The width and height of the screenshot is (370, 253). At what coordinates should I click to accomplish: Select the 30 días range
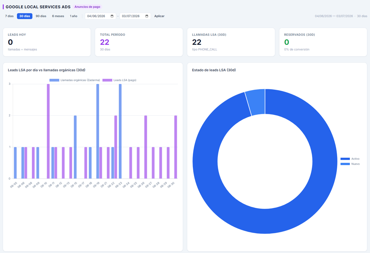[x=24, y=16]
